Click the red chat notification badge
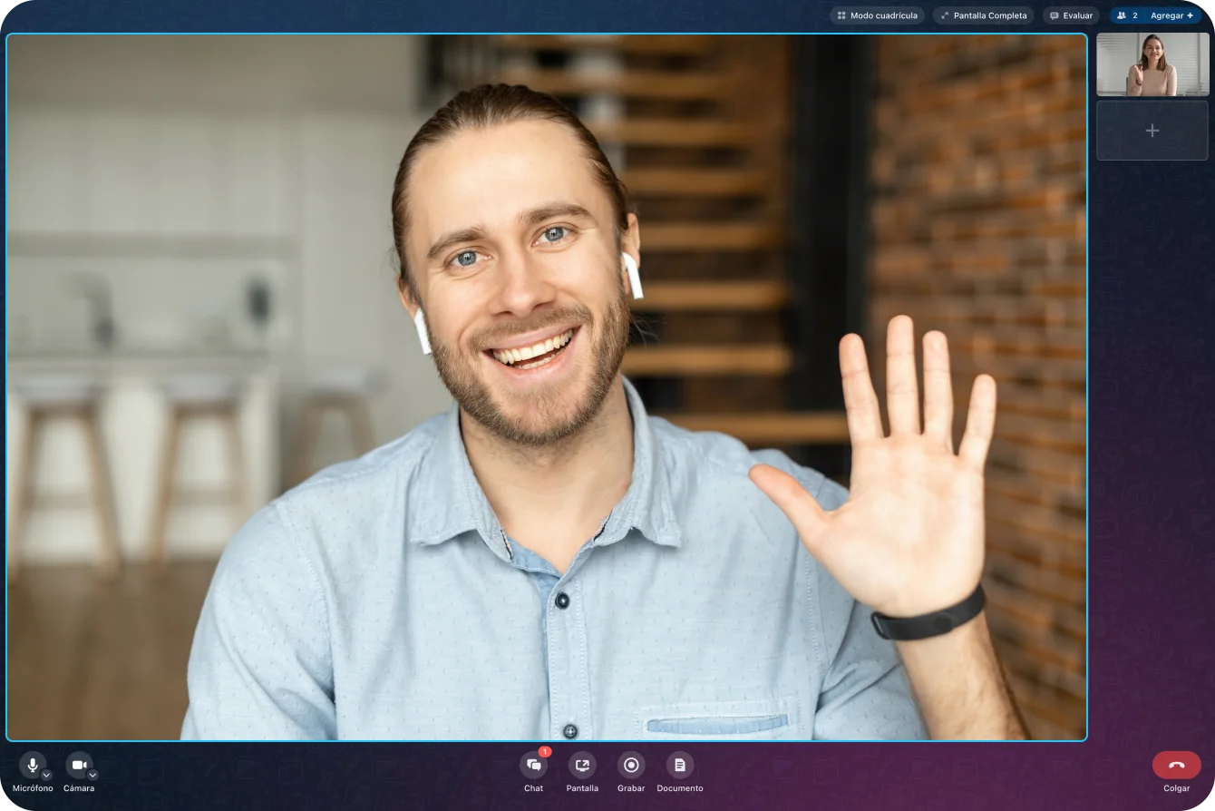The width and height of the screenshot is (1215, 811). (545, 752)
